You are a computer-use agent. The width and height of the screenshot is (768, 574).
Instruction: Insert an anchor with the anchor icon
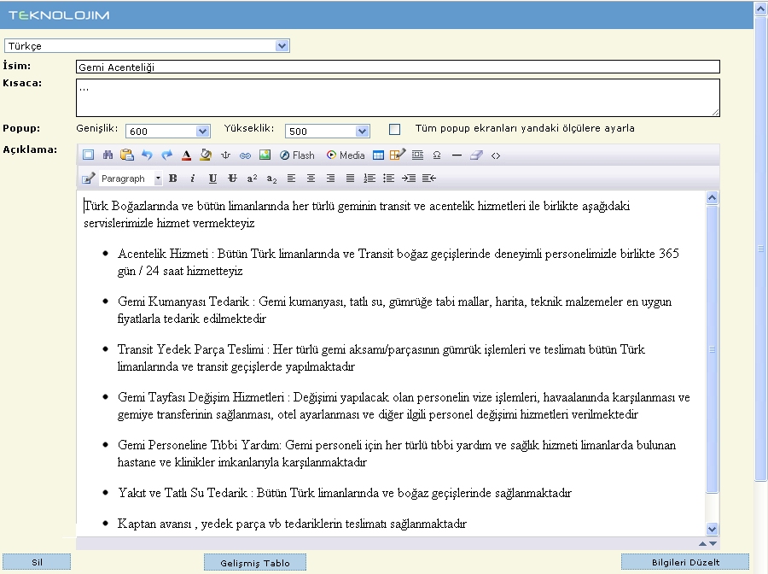(x=225, y=155)
